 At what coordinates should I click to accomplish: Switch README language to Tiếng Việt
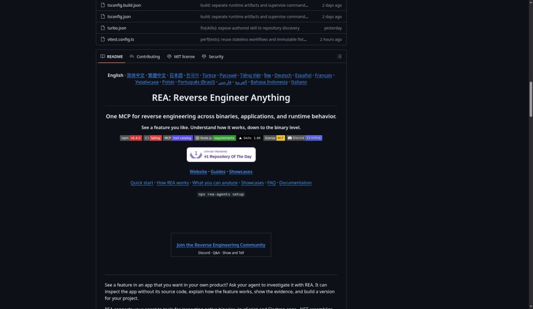pos(250,75)
